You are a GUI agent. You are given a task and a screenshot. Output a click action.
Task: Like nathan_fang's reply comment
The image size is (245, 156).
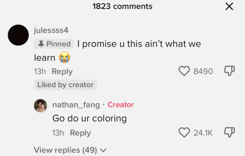[185, 133]
